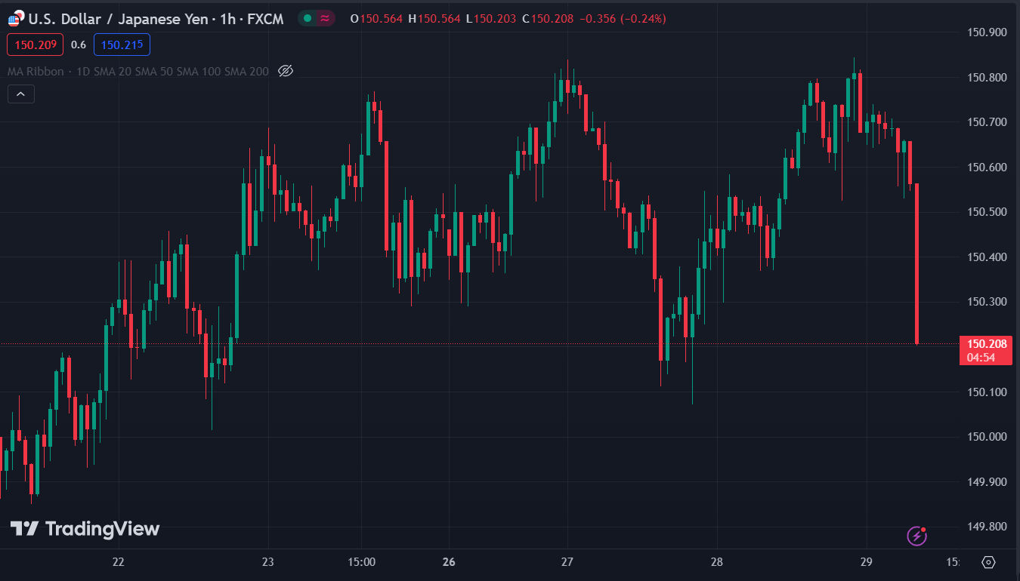Screen dimensions: 1020x581
Task: Click the US/Japan flag symbol icon
Action: tap(16, 18)
